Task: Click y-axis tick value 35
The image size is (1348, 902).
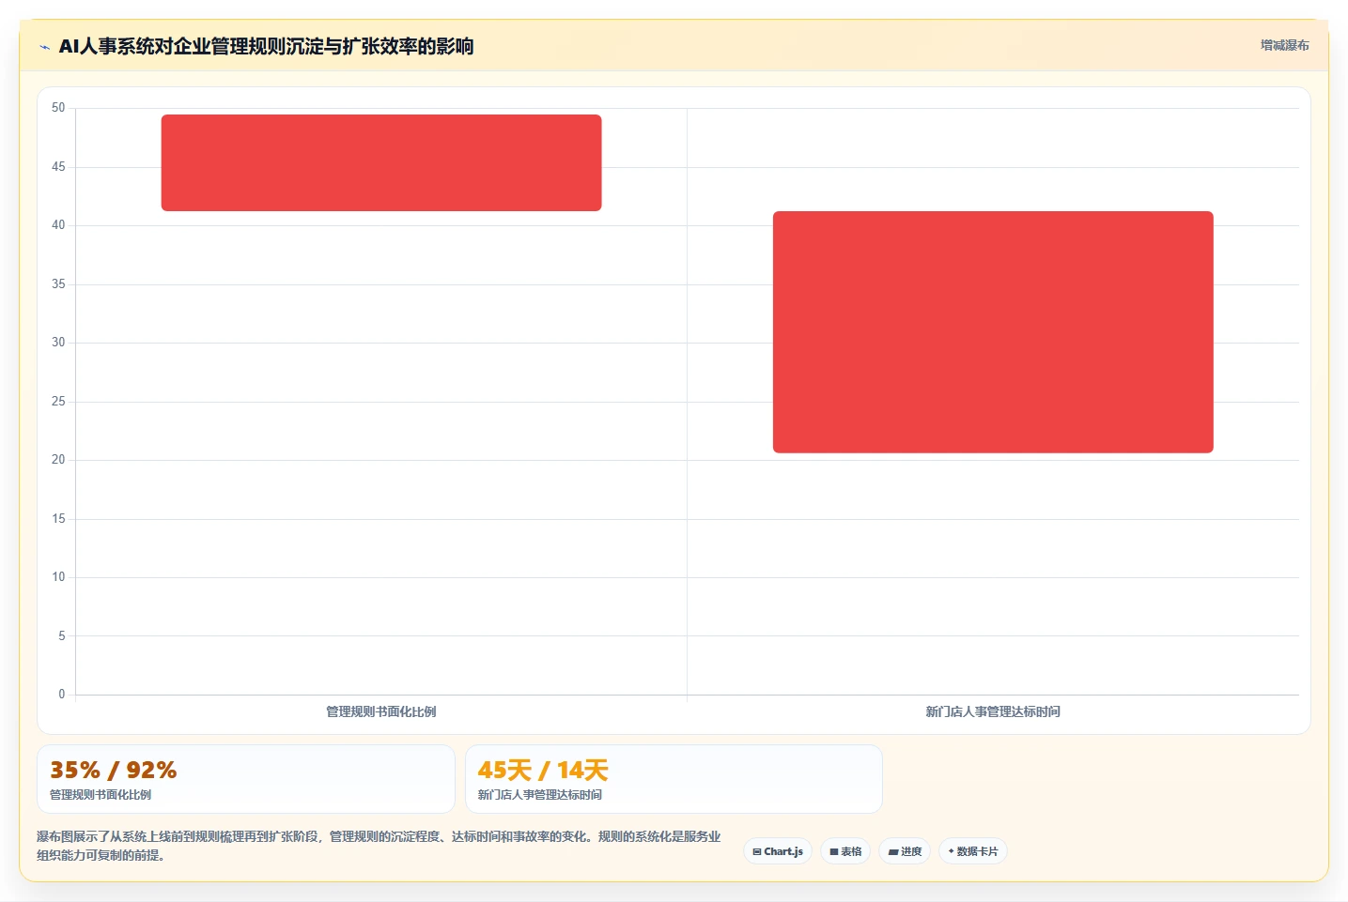Action: [58, 284]
